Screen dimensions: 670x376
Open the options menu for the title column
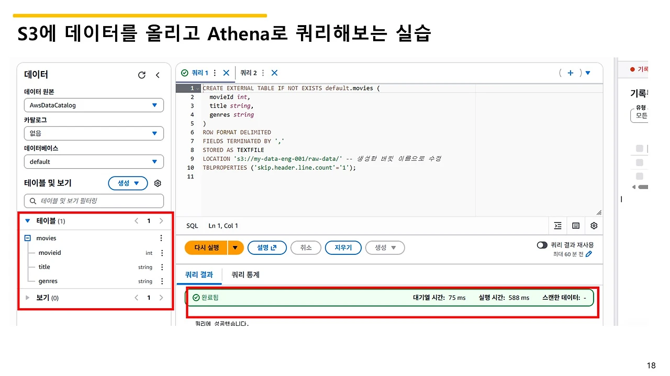point(162,267)
